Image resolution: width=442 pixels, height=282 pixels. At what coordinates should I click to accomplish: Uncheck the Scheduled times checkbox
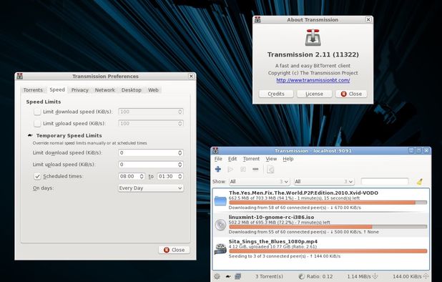pyautogui.click(x=37, y=176)
